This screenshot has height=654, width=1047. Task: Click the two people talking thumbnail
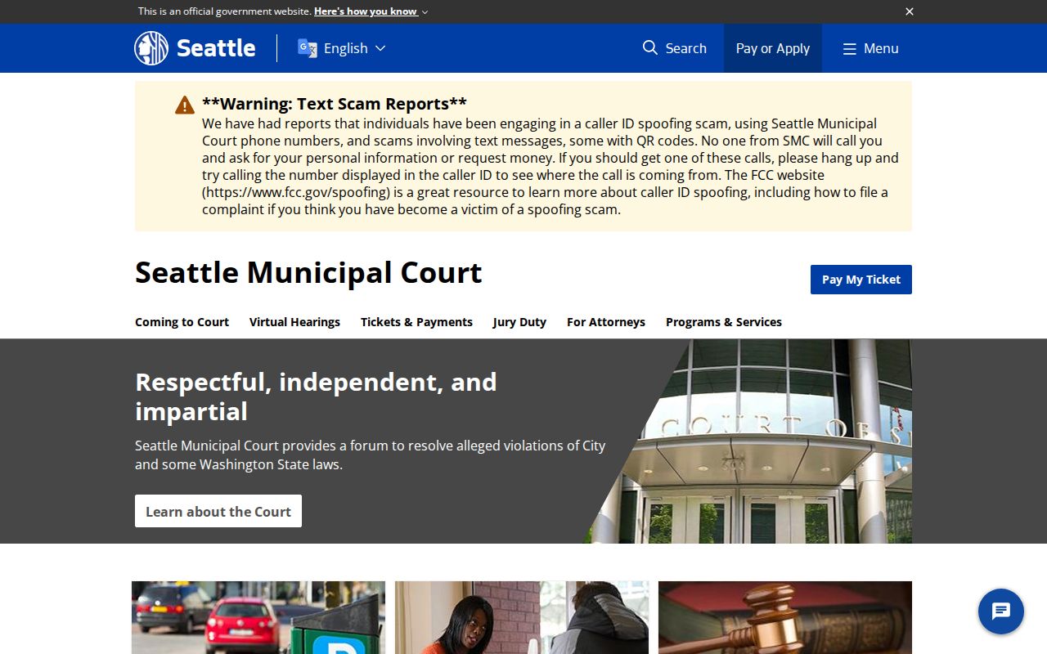522,617
